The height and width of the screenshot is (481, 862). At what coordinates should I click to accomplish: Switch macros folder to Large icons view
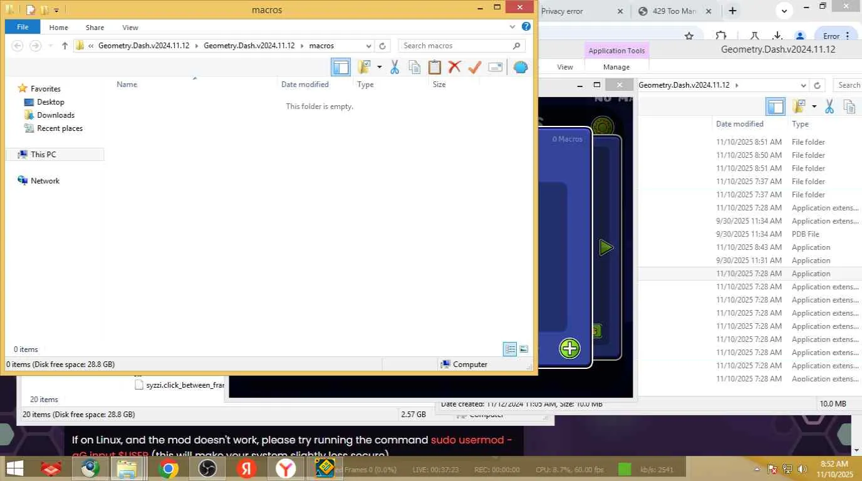point(524,349)
